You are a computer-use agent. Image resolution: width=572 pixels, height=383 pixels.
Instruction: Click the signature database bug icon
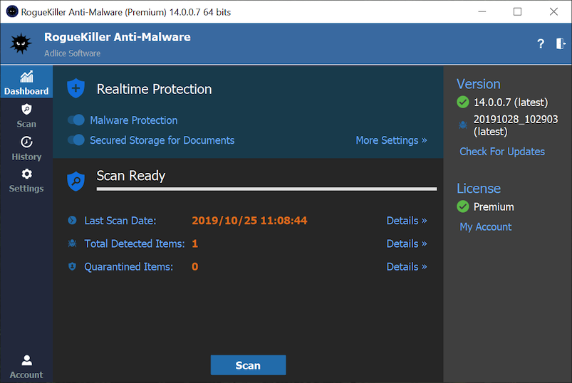[463, 125]
